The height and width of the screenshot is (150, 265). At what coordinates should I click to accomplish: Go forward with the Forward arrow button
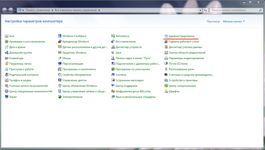[x=11, y=10]
